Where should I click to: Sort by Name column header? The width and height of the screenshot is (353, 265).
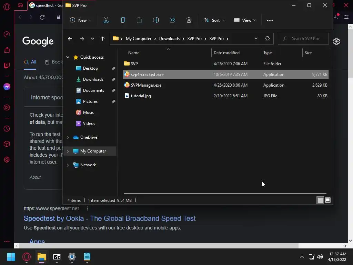(x=134, y=53)
